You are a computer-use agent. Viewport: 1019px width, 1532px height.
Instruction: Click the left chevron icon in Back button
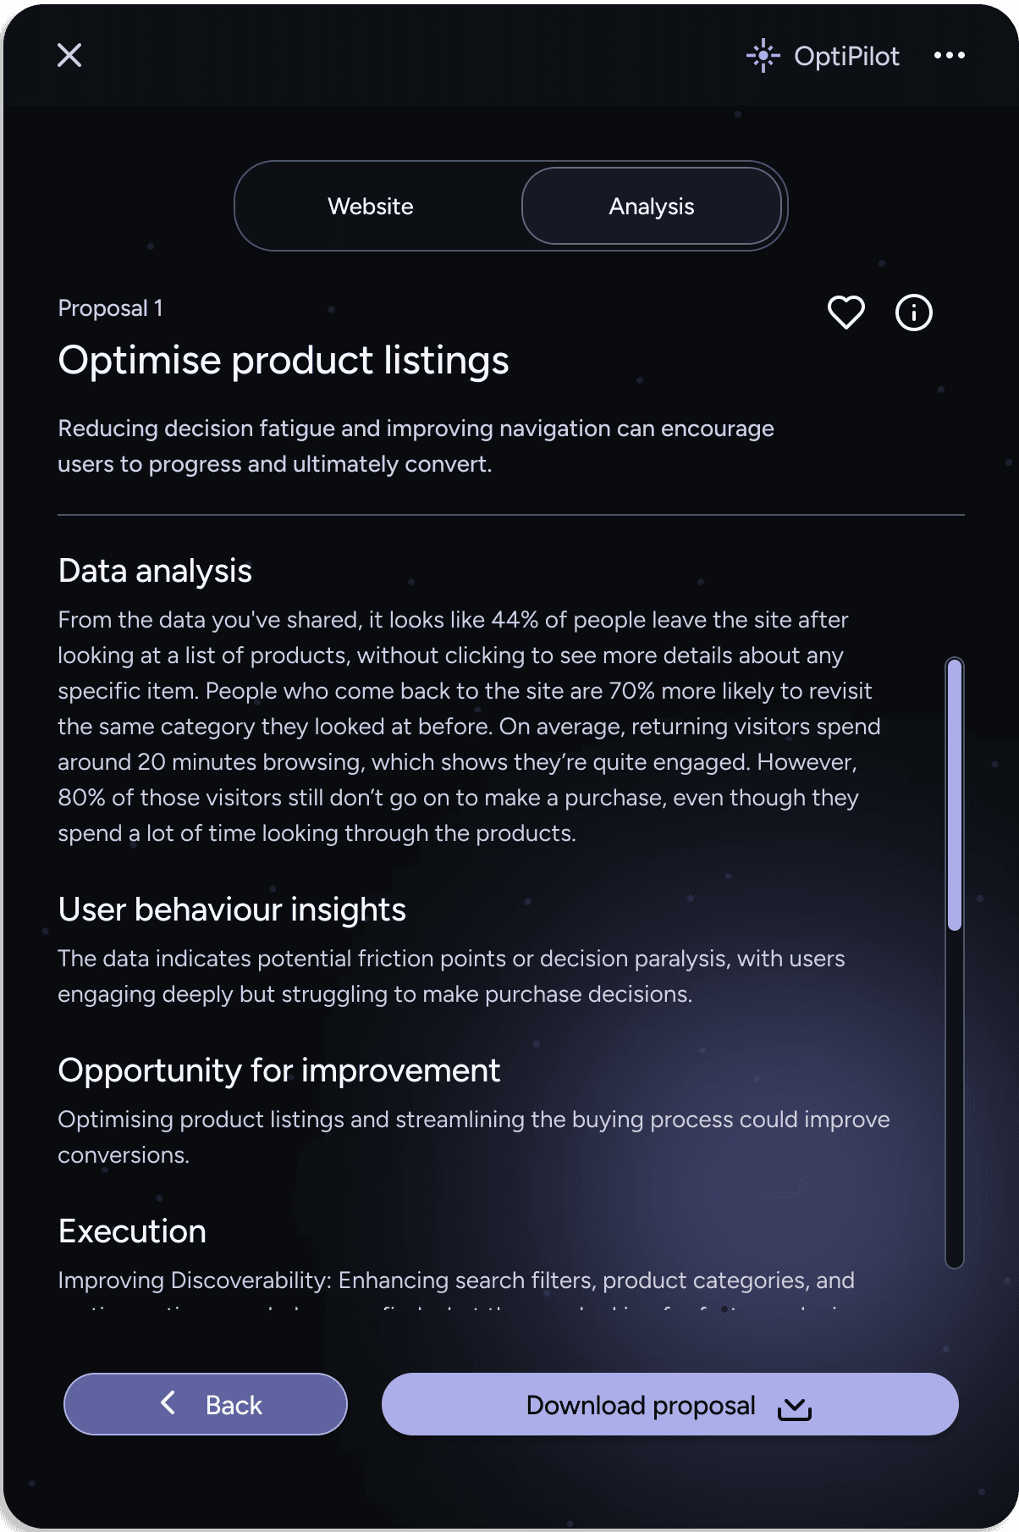[x=168, y=1402]
